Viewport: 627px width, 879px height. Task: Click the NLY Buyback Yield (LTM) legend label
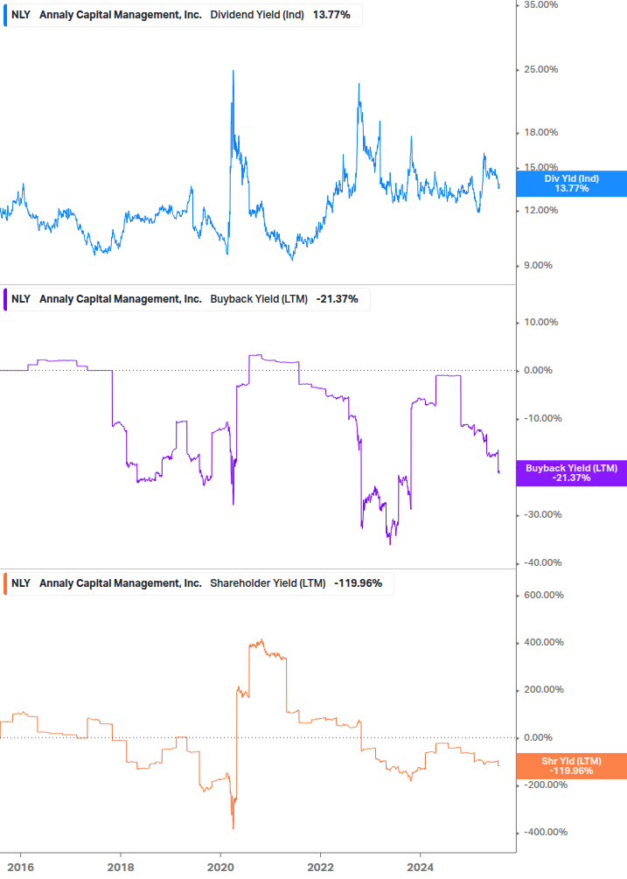[186, 299]
